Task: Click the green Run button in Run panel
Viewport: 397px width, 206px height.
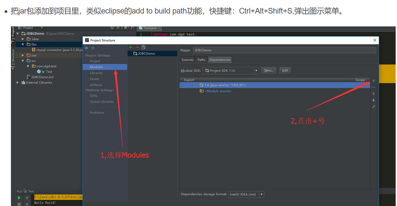Action: pos(19,198)
